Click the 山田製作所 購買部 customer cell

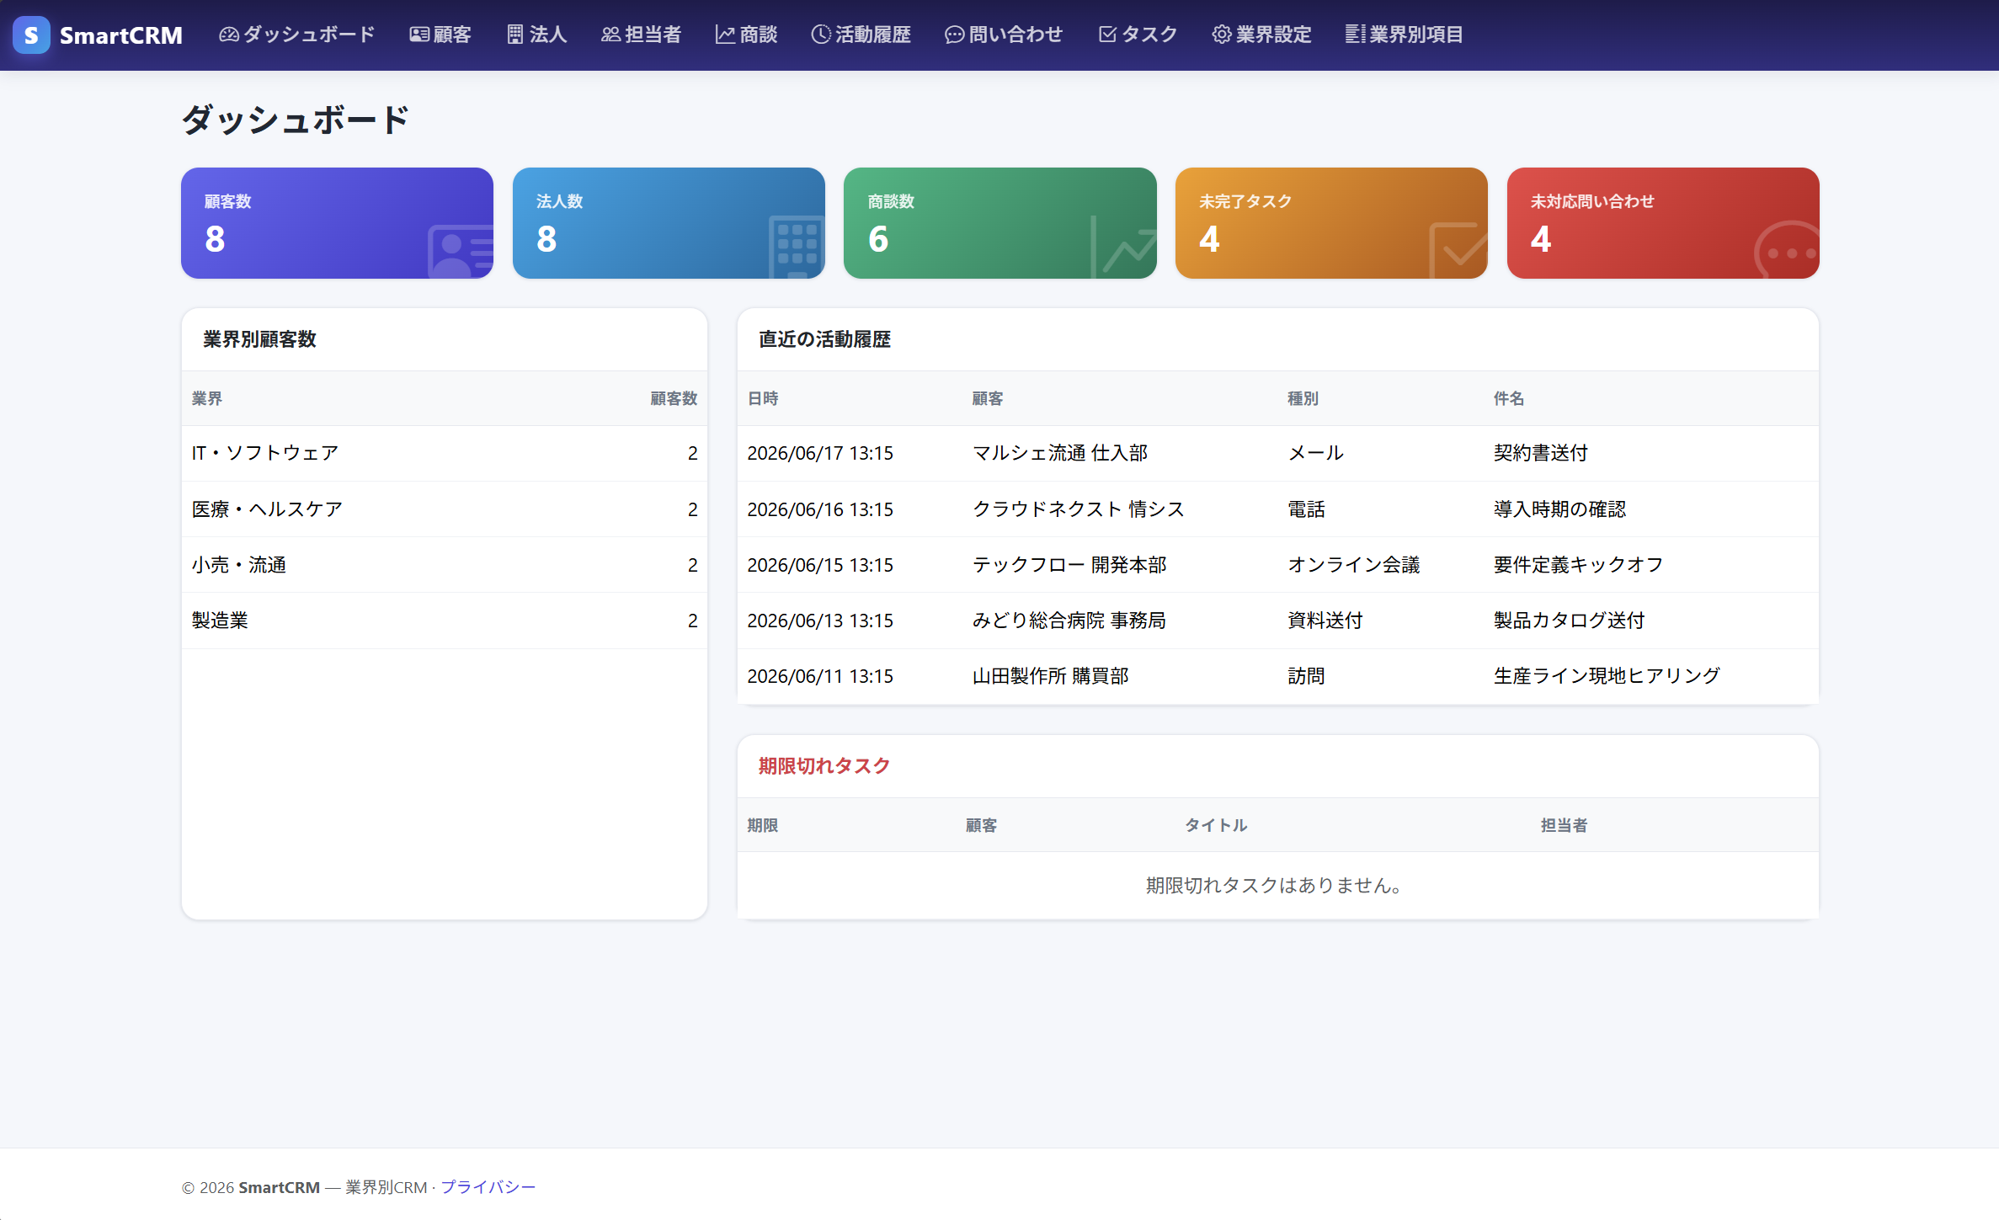click(1051, 676)
